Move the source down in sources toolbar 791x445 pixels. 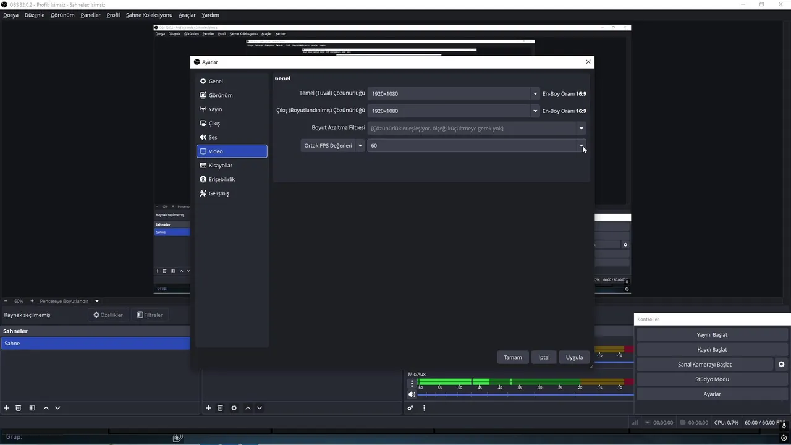coord(260,408)
